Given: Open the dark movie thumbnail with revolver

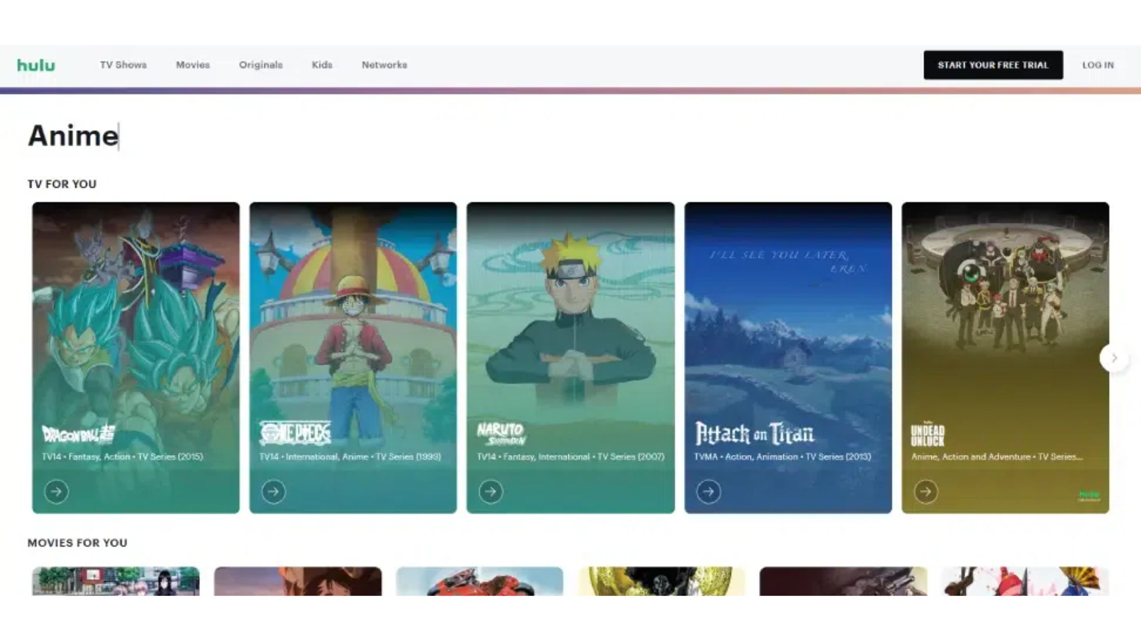Looking at the screenshot, I should 844,581.
